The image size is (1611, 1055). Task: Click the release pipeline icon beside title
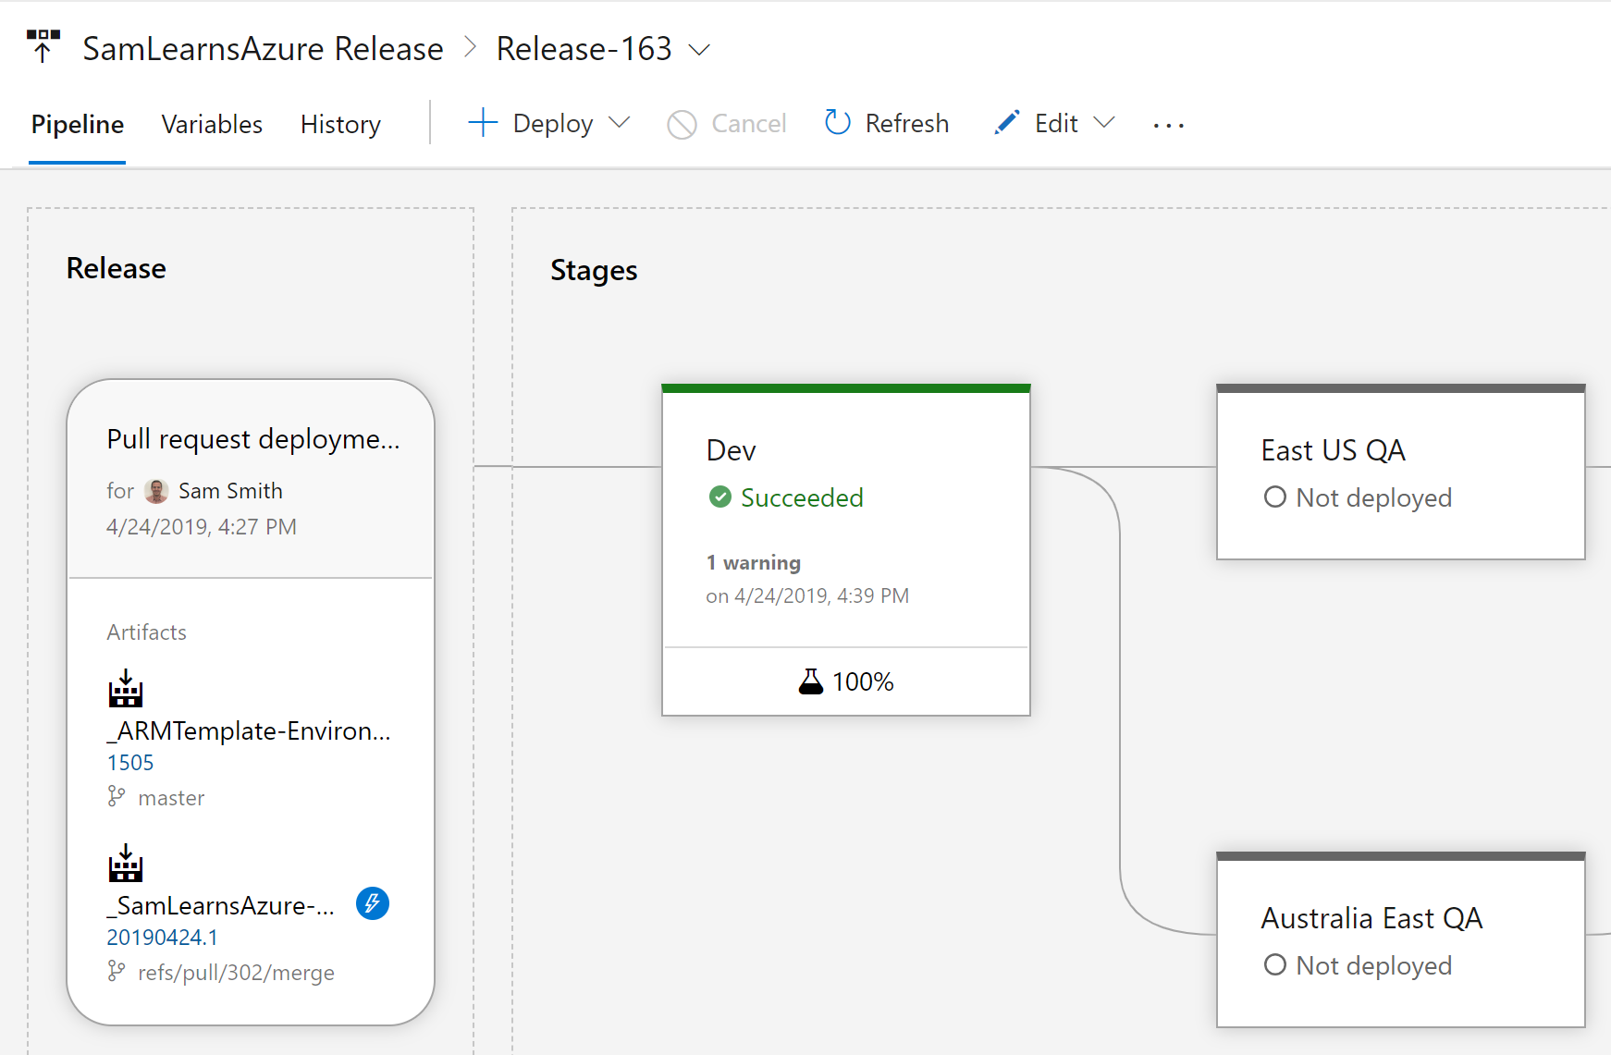click(43, 46)
